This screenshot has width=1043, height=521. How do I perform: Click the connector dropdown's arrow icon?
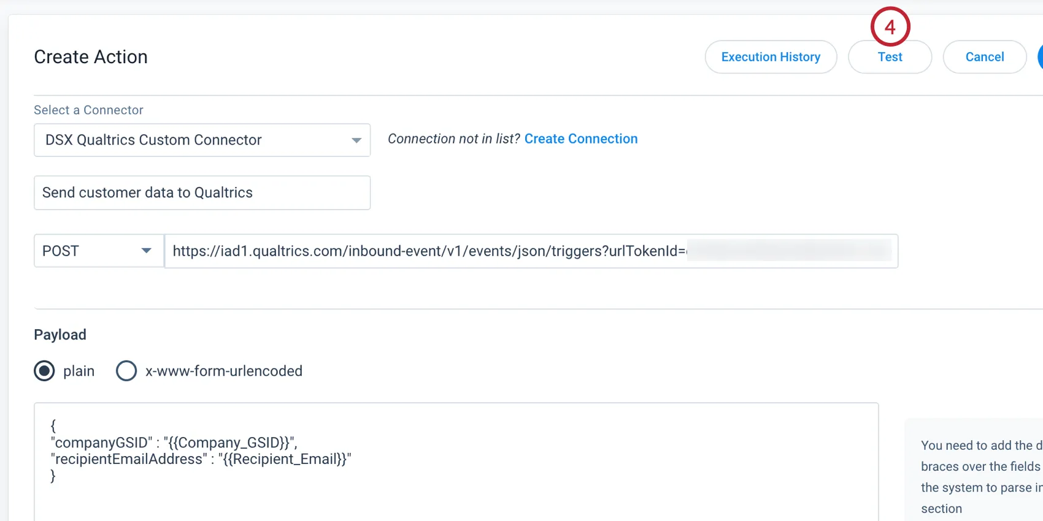[356, 140]
